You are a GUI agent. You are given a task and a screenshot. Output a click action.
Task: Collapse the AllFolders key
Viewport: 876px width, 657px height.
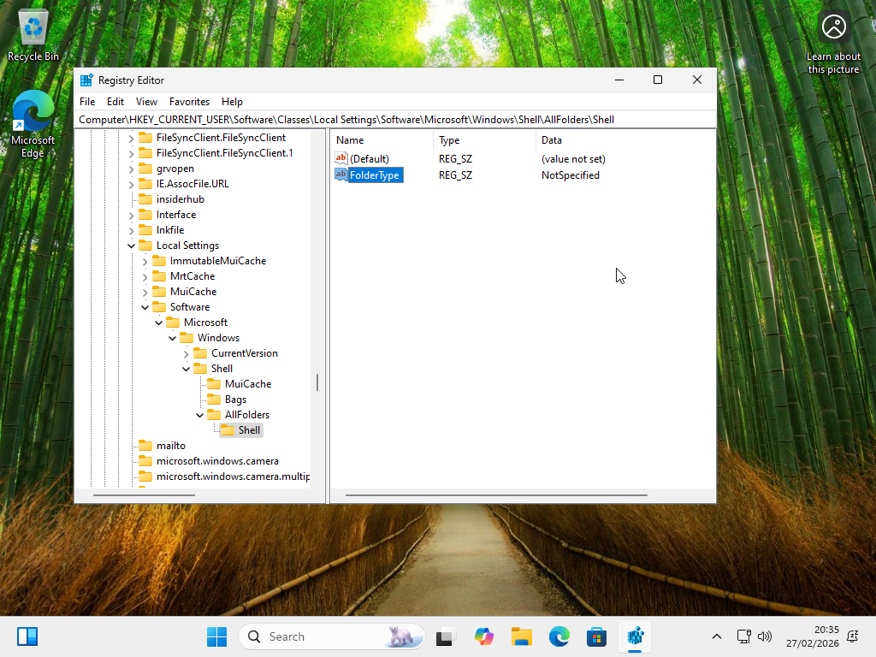click(199, 415)
